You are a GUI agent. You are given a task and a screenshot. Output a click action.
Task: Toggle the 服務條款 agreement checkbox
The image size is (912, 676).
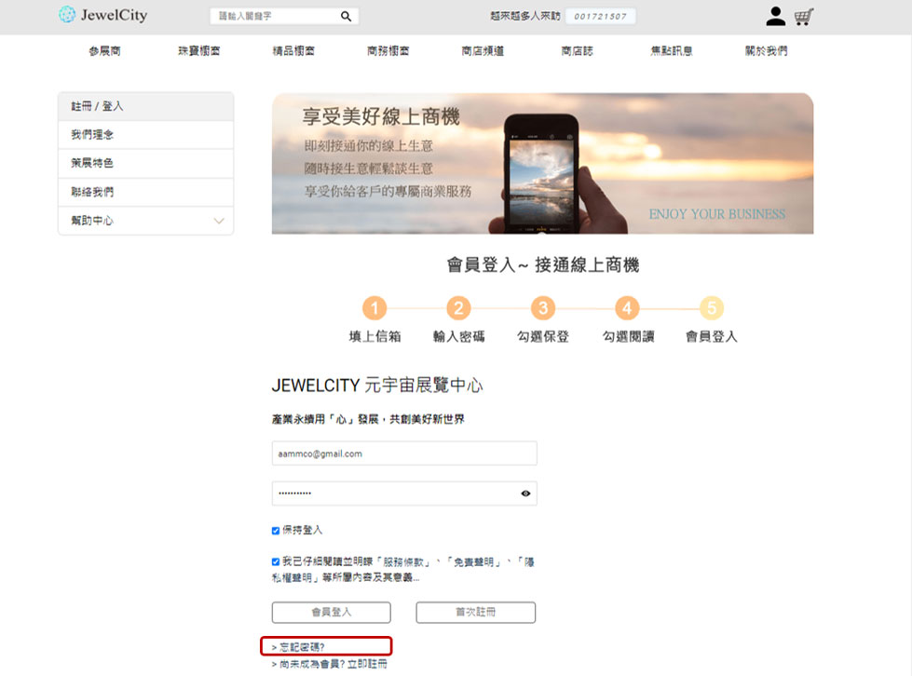point(276,562)
